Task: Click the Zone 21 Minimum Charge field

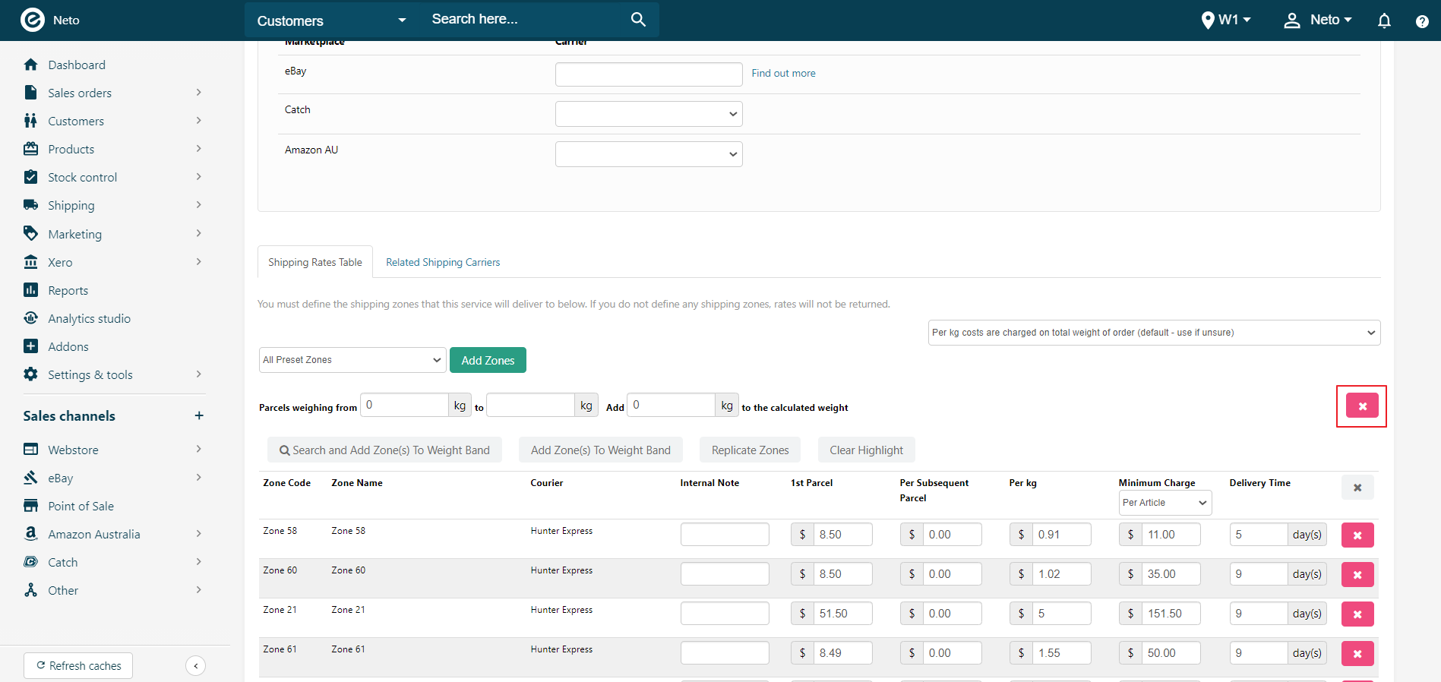Action: (x=1171, y=614)
